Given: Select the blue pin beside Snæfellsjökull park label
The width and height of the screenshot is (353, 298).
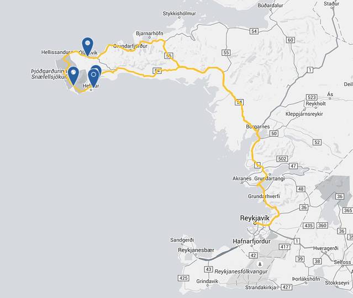Looking at the screenshot, I should tap(73, 74).
